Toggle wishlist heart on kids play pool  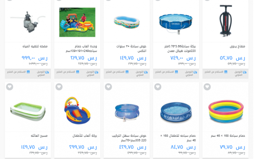pyautogui.click(x=59, y=87)
